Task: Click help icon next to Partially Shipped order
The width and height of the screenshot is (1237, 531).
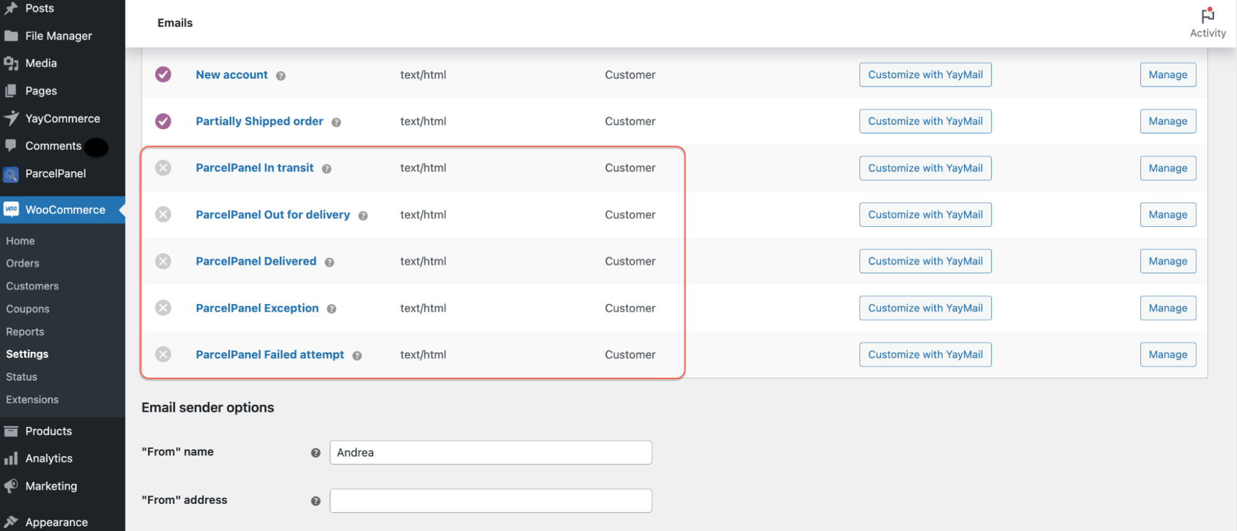Action: (x=336, y=122)
